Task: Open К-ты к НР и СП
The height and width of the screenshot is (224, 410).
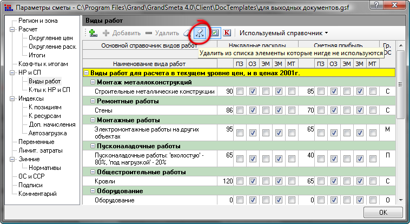Action: click(x=49, y=90)
